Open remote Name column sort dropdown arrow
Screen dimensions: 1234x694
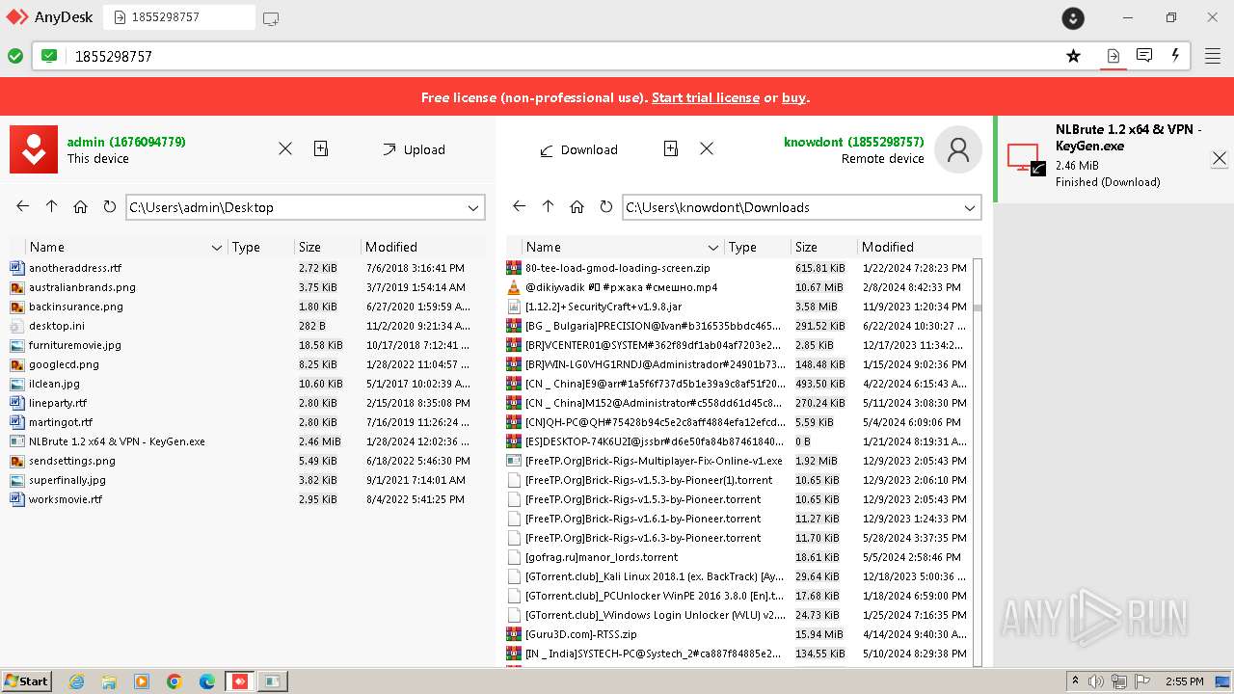click(x=713, y=248)
